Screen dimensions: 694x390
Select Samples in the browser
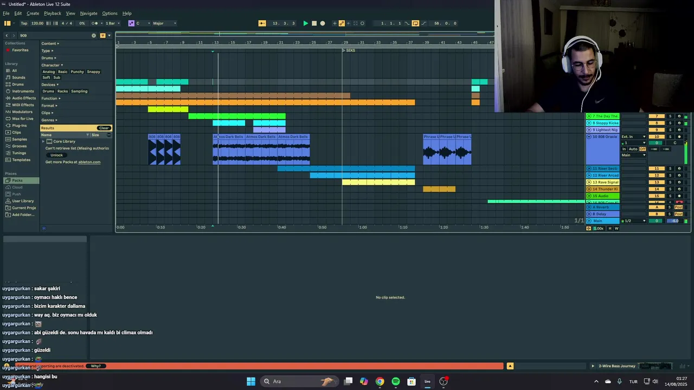[20, 139]
